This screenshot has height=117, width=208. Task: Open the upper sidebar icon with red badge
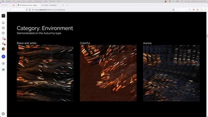4,38
